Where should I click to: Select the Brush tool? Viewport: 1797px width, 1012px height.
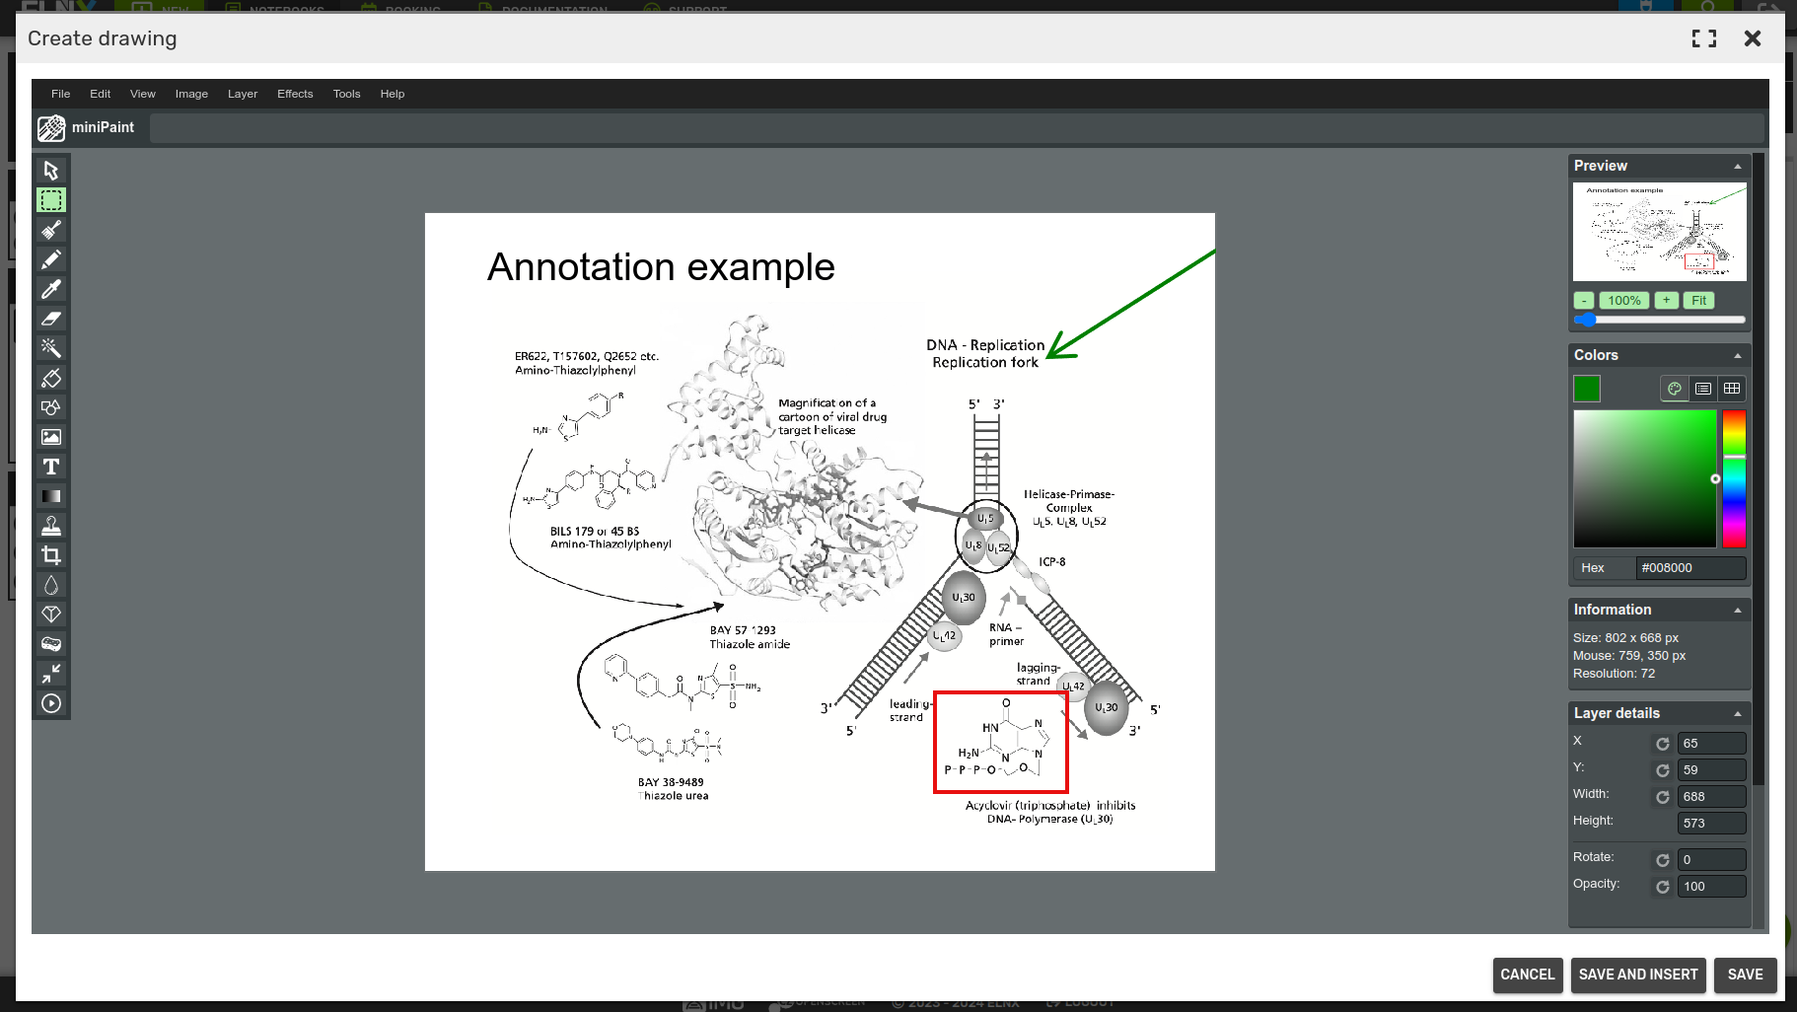coord(51,230)
